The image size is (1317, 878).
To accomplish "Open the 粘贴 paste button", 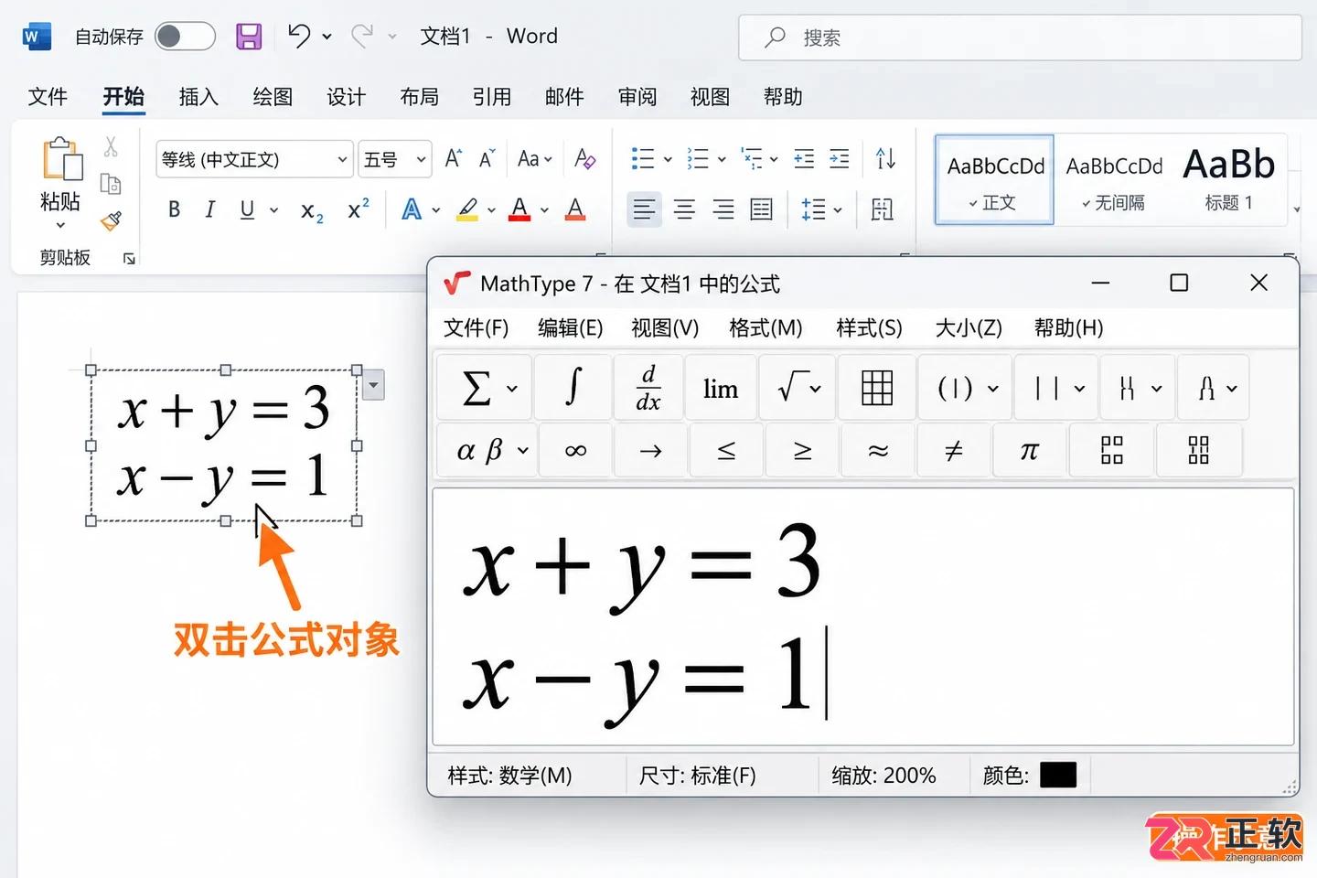I will click(x=60, y=183).
